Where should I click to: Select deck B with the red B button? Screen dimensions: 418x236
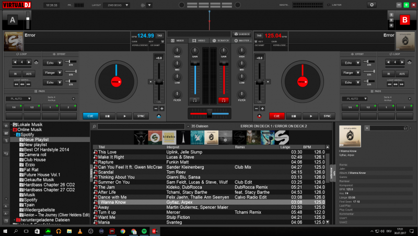point(404,20)
